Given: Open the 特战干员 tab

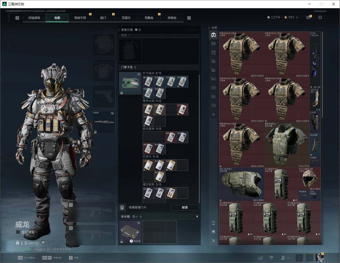Looking at the screenshot, I should click(x=80, y=18).
